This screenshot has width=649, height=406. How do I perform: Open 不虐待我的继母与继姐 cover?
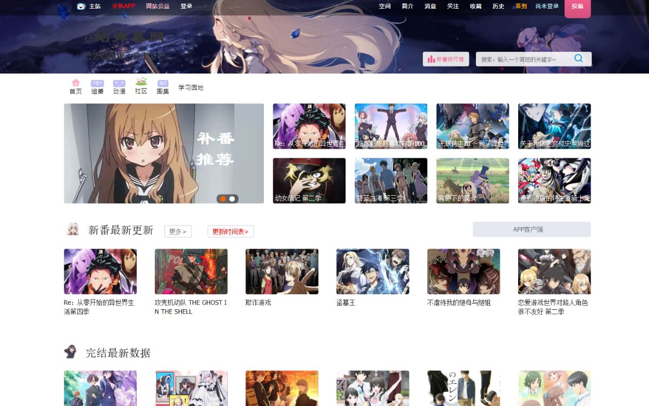[463, 271]
